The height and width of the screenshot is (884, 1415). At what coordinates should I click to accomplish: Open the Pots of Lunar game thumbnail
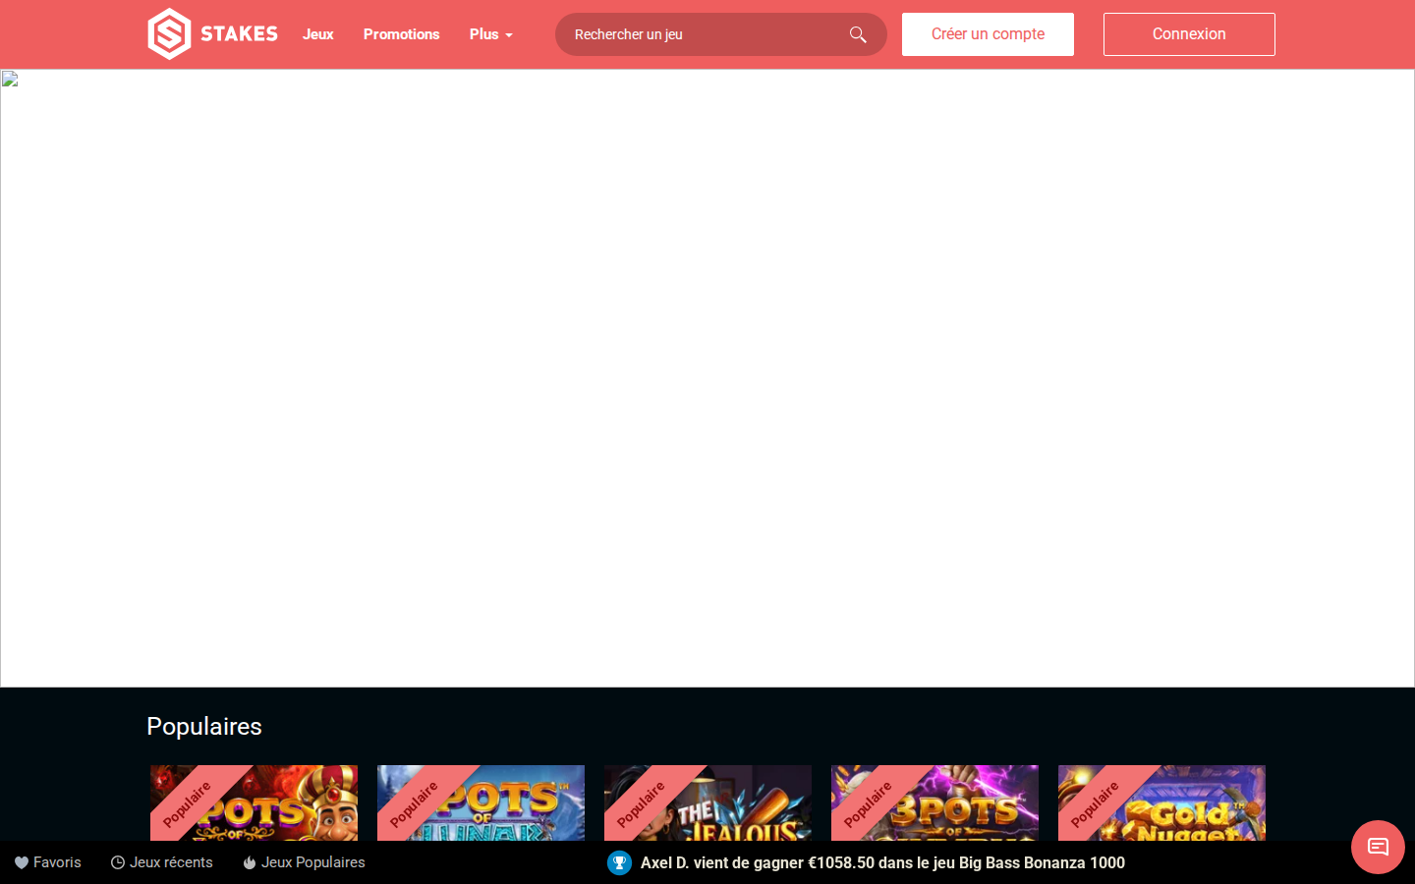coord(481,802)
